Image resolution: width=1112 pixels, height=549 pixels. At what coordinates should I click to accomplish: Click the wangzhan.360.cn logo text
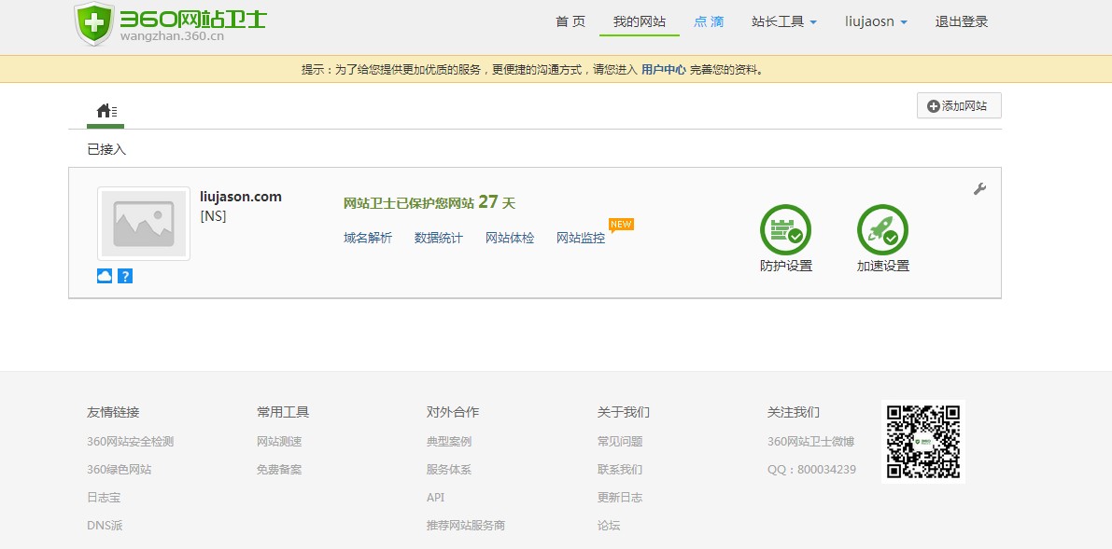173,36
